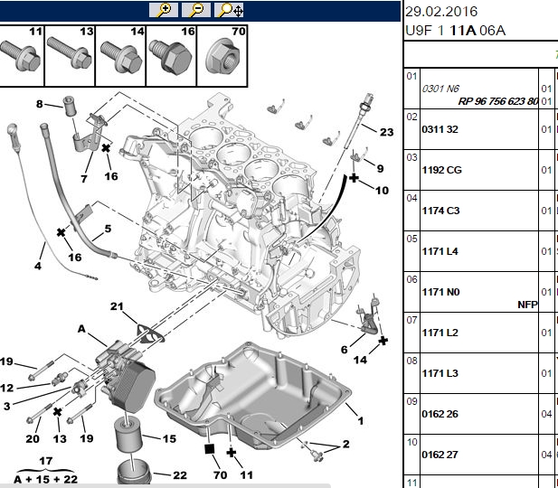
Task: Click the zoom-and-pan magnifier icon
Action: click(x=229, y=10)
